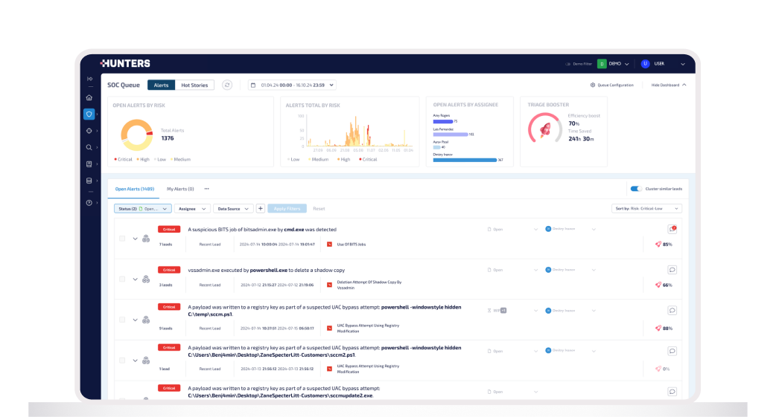This screenshot has width=776, height=417.
Task: Toggle the Cluster similar leads switch
Action: pyautogui.click(x=636, y=189)
